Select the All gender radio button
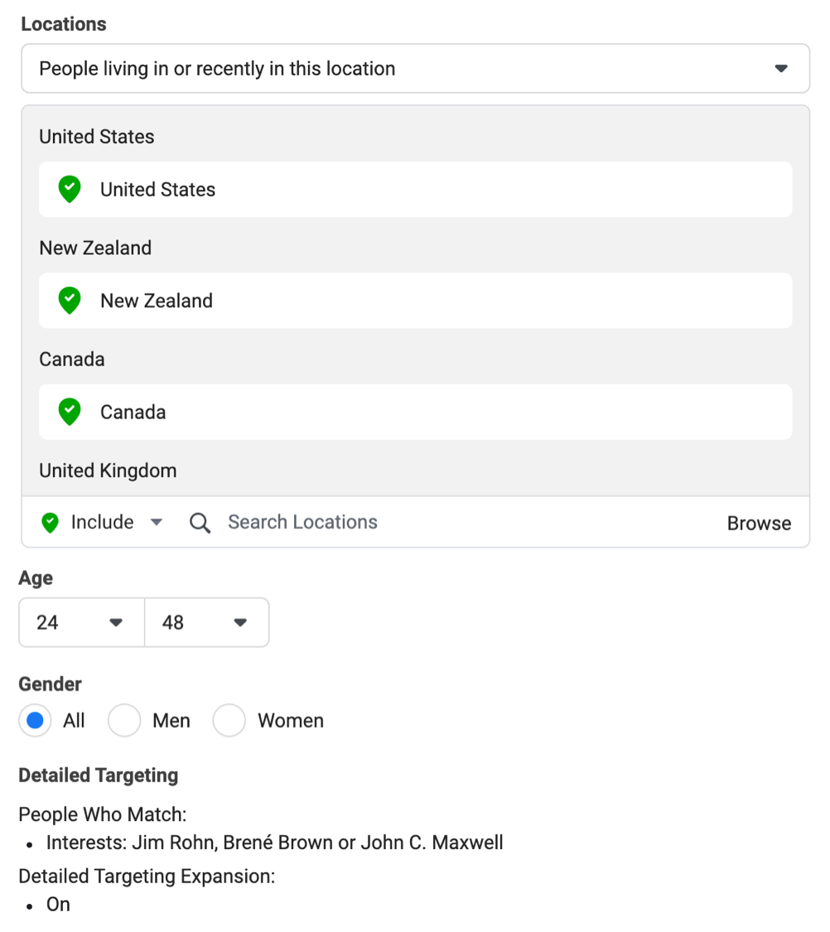 pos(35,721)
